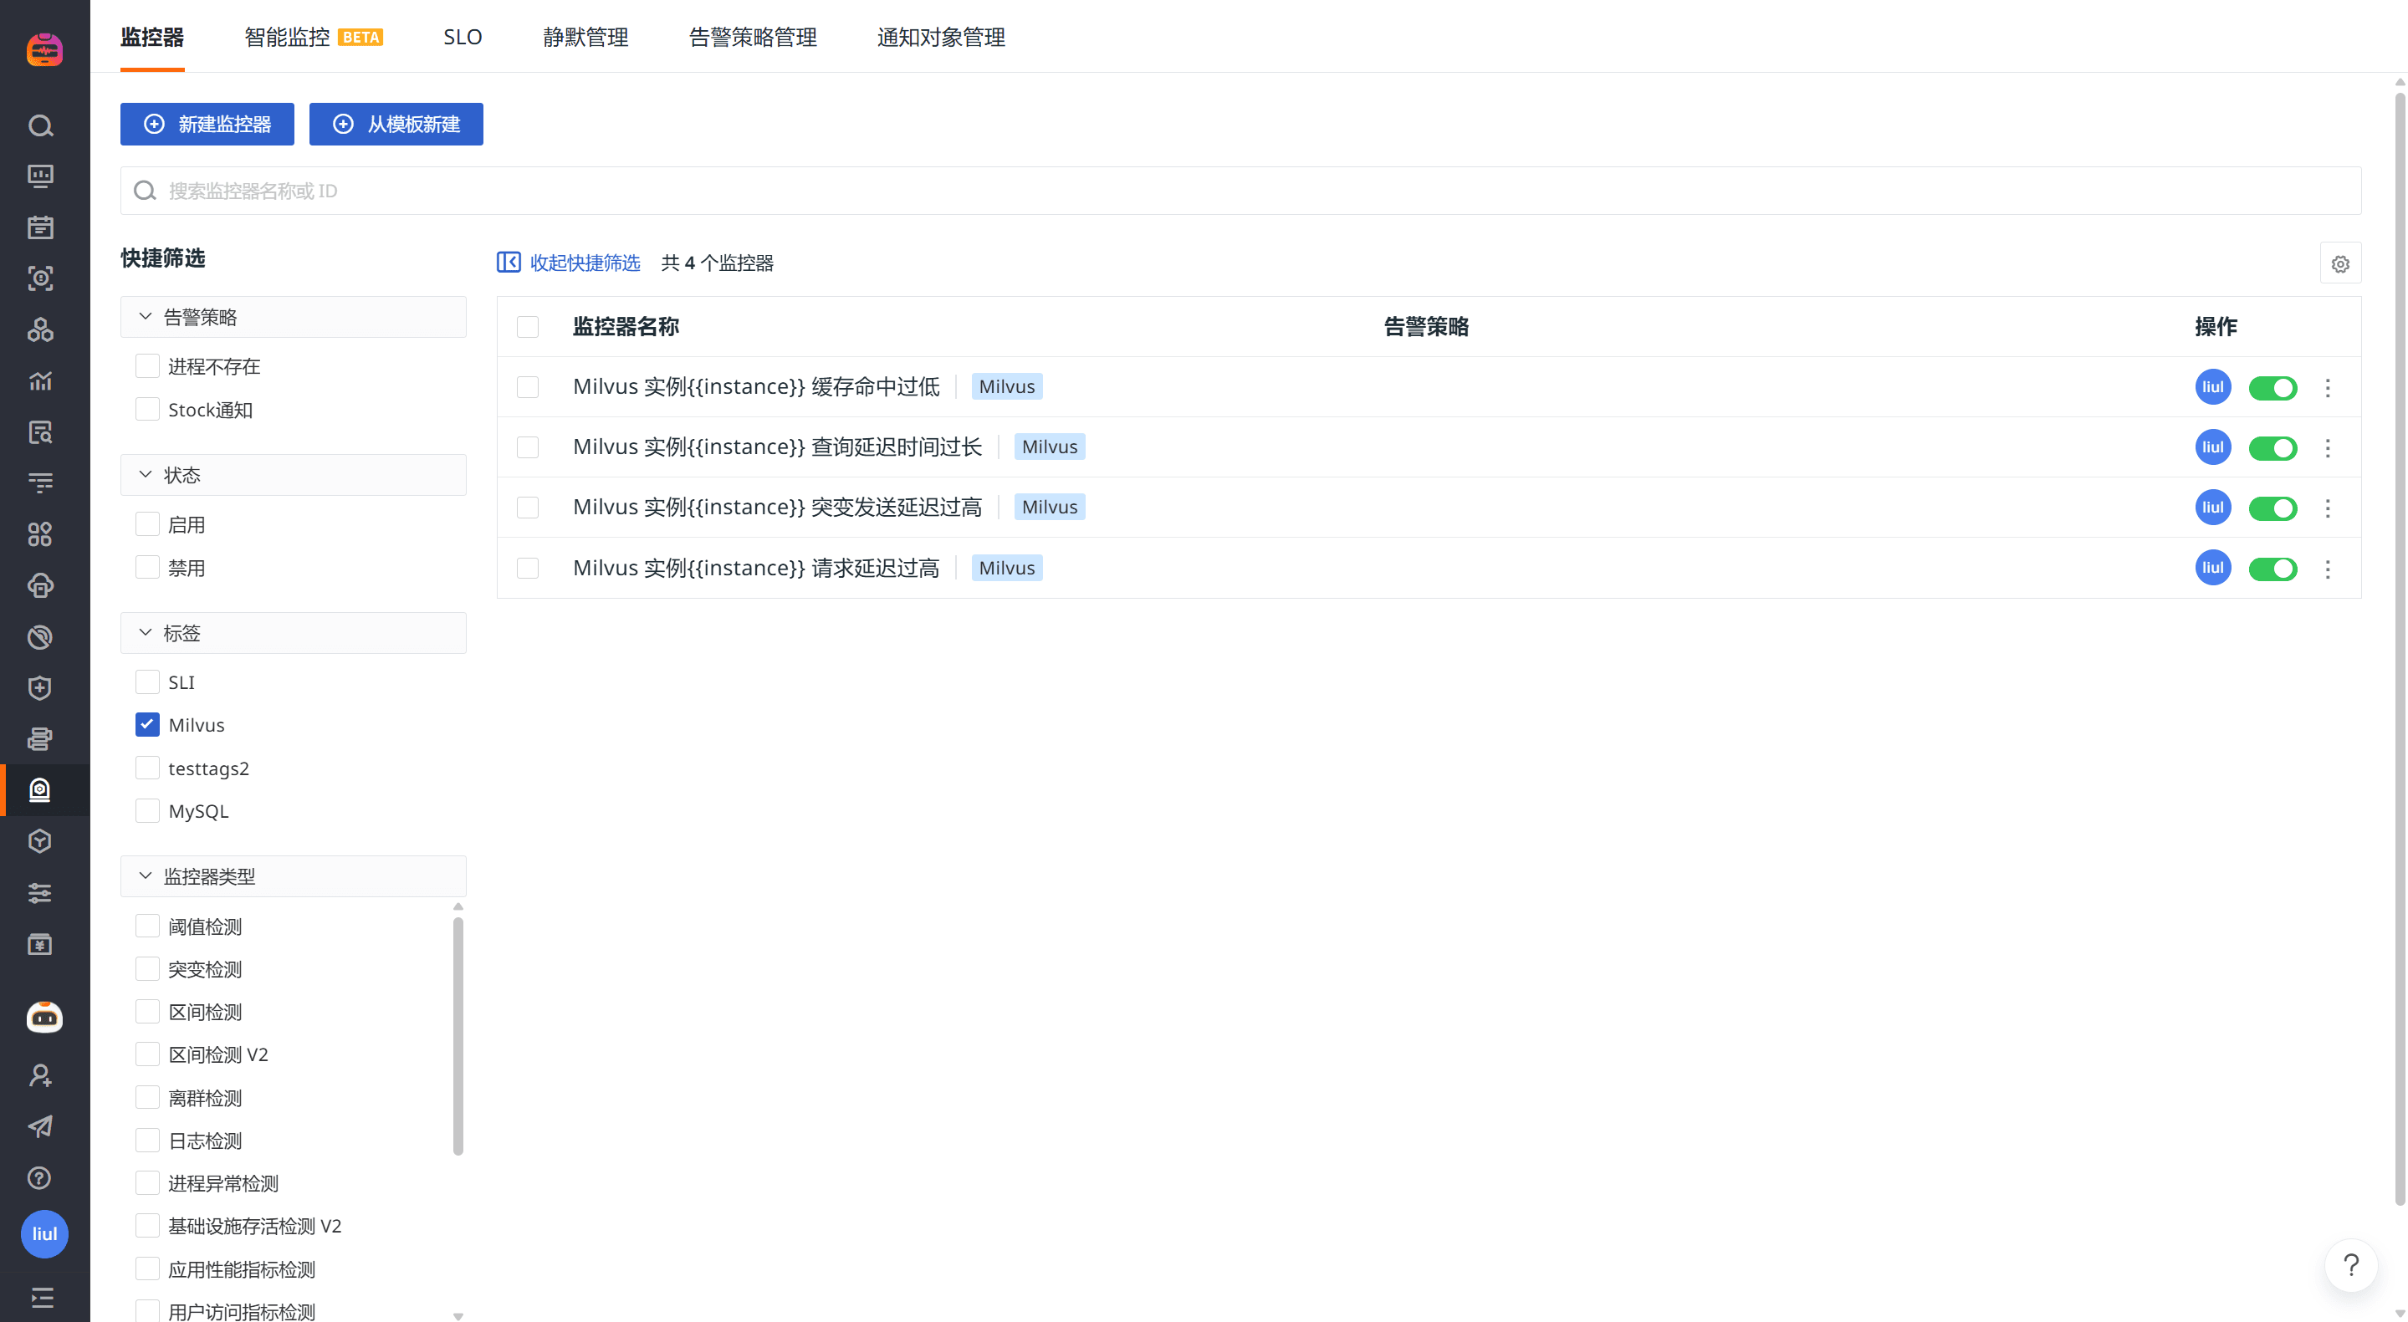Image resolution: width=2408 pixels, height=1322 pixels.
Task: Open the calendar events icon in sidebar
Action: [x=40, y=227]
